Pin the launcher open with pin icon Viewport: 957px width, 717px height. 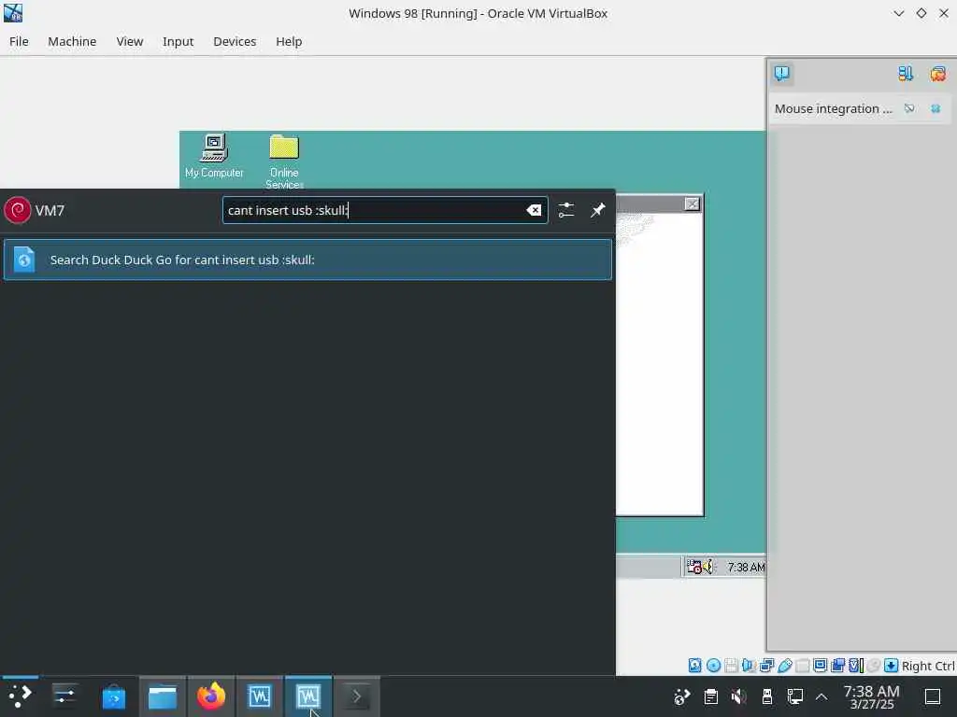[x=597, y=210]
